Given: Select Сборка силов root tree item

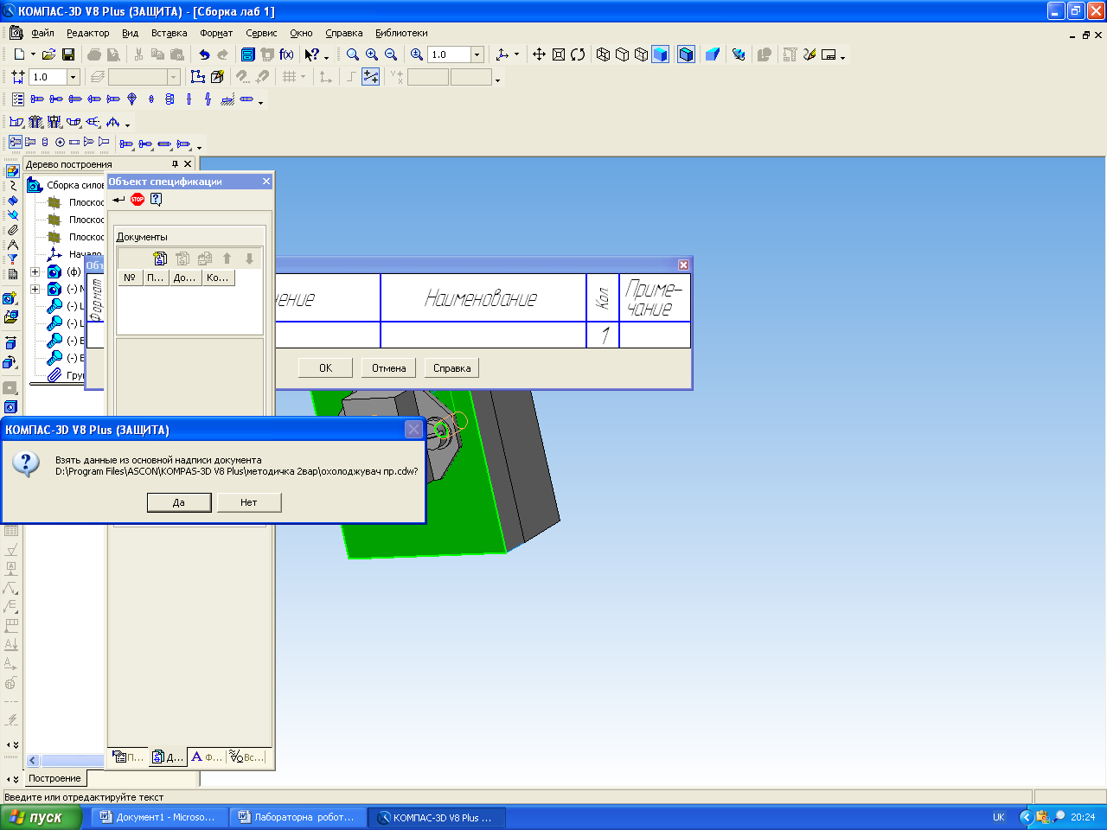Looking at the screenshot, I should pyautogui.click(x=75, y=185).
